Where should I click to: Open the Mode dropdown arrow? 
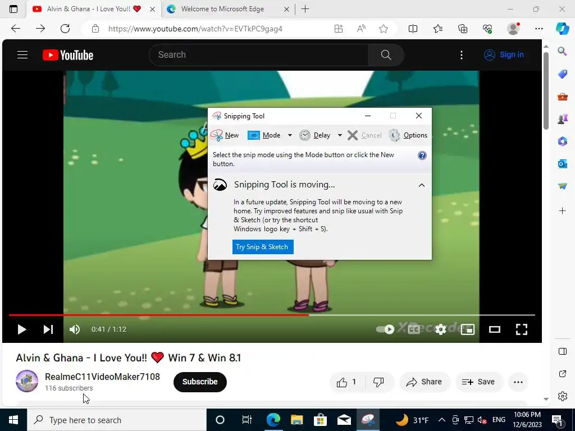click(290, 135)
